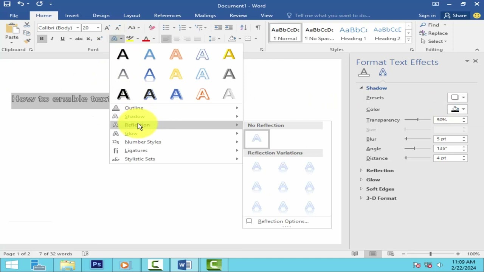The width and height of the screenshot is (484, 272).
Task: Select the No Reflection thumbnail
Action: tap(257, 139)
